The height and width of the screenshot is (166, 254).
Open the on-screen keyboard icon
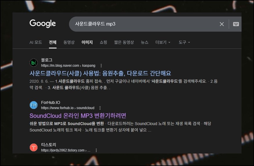pyautogui.click(x=236, y=24)
